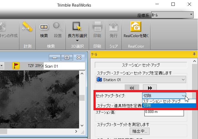
Task: Click the ステーション・セットアップ title bar
Action: tap(141, 65)
